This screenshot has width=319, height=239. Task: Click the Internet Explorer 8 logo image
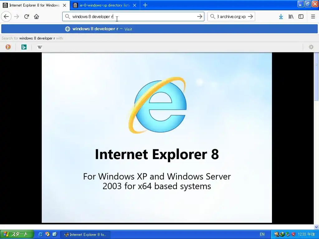pos(158,105)
